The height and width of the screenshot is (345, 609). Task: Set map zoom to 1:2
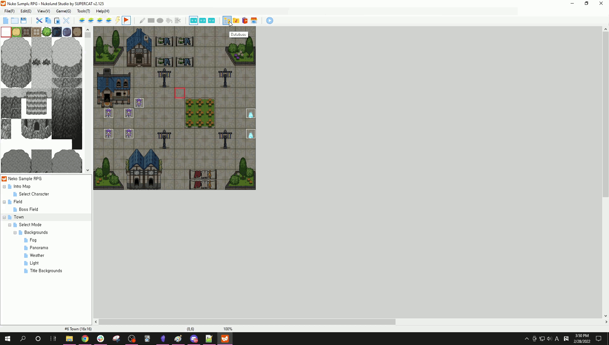[202, 21]
